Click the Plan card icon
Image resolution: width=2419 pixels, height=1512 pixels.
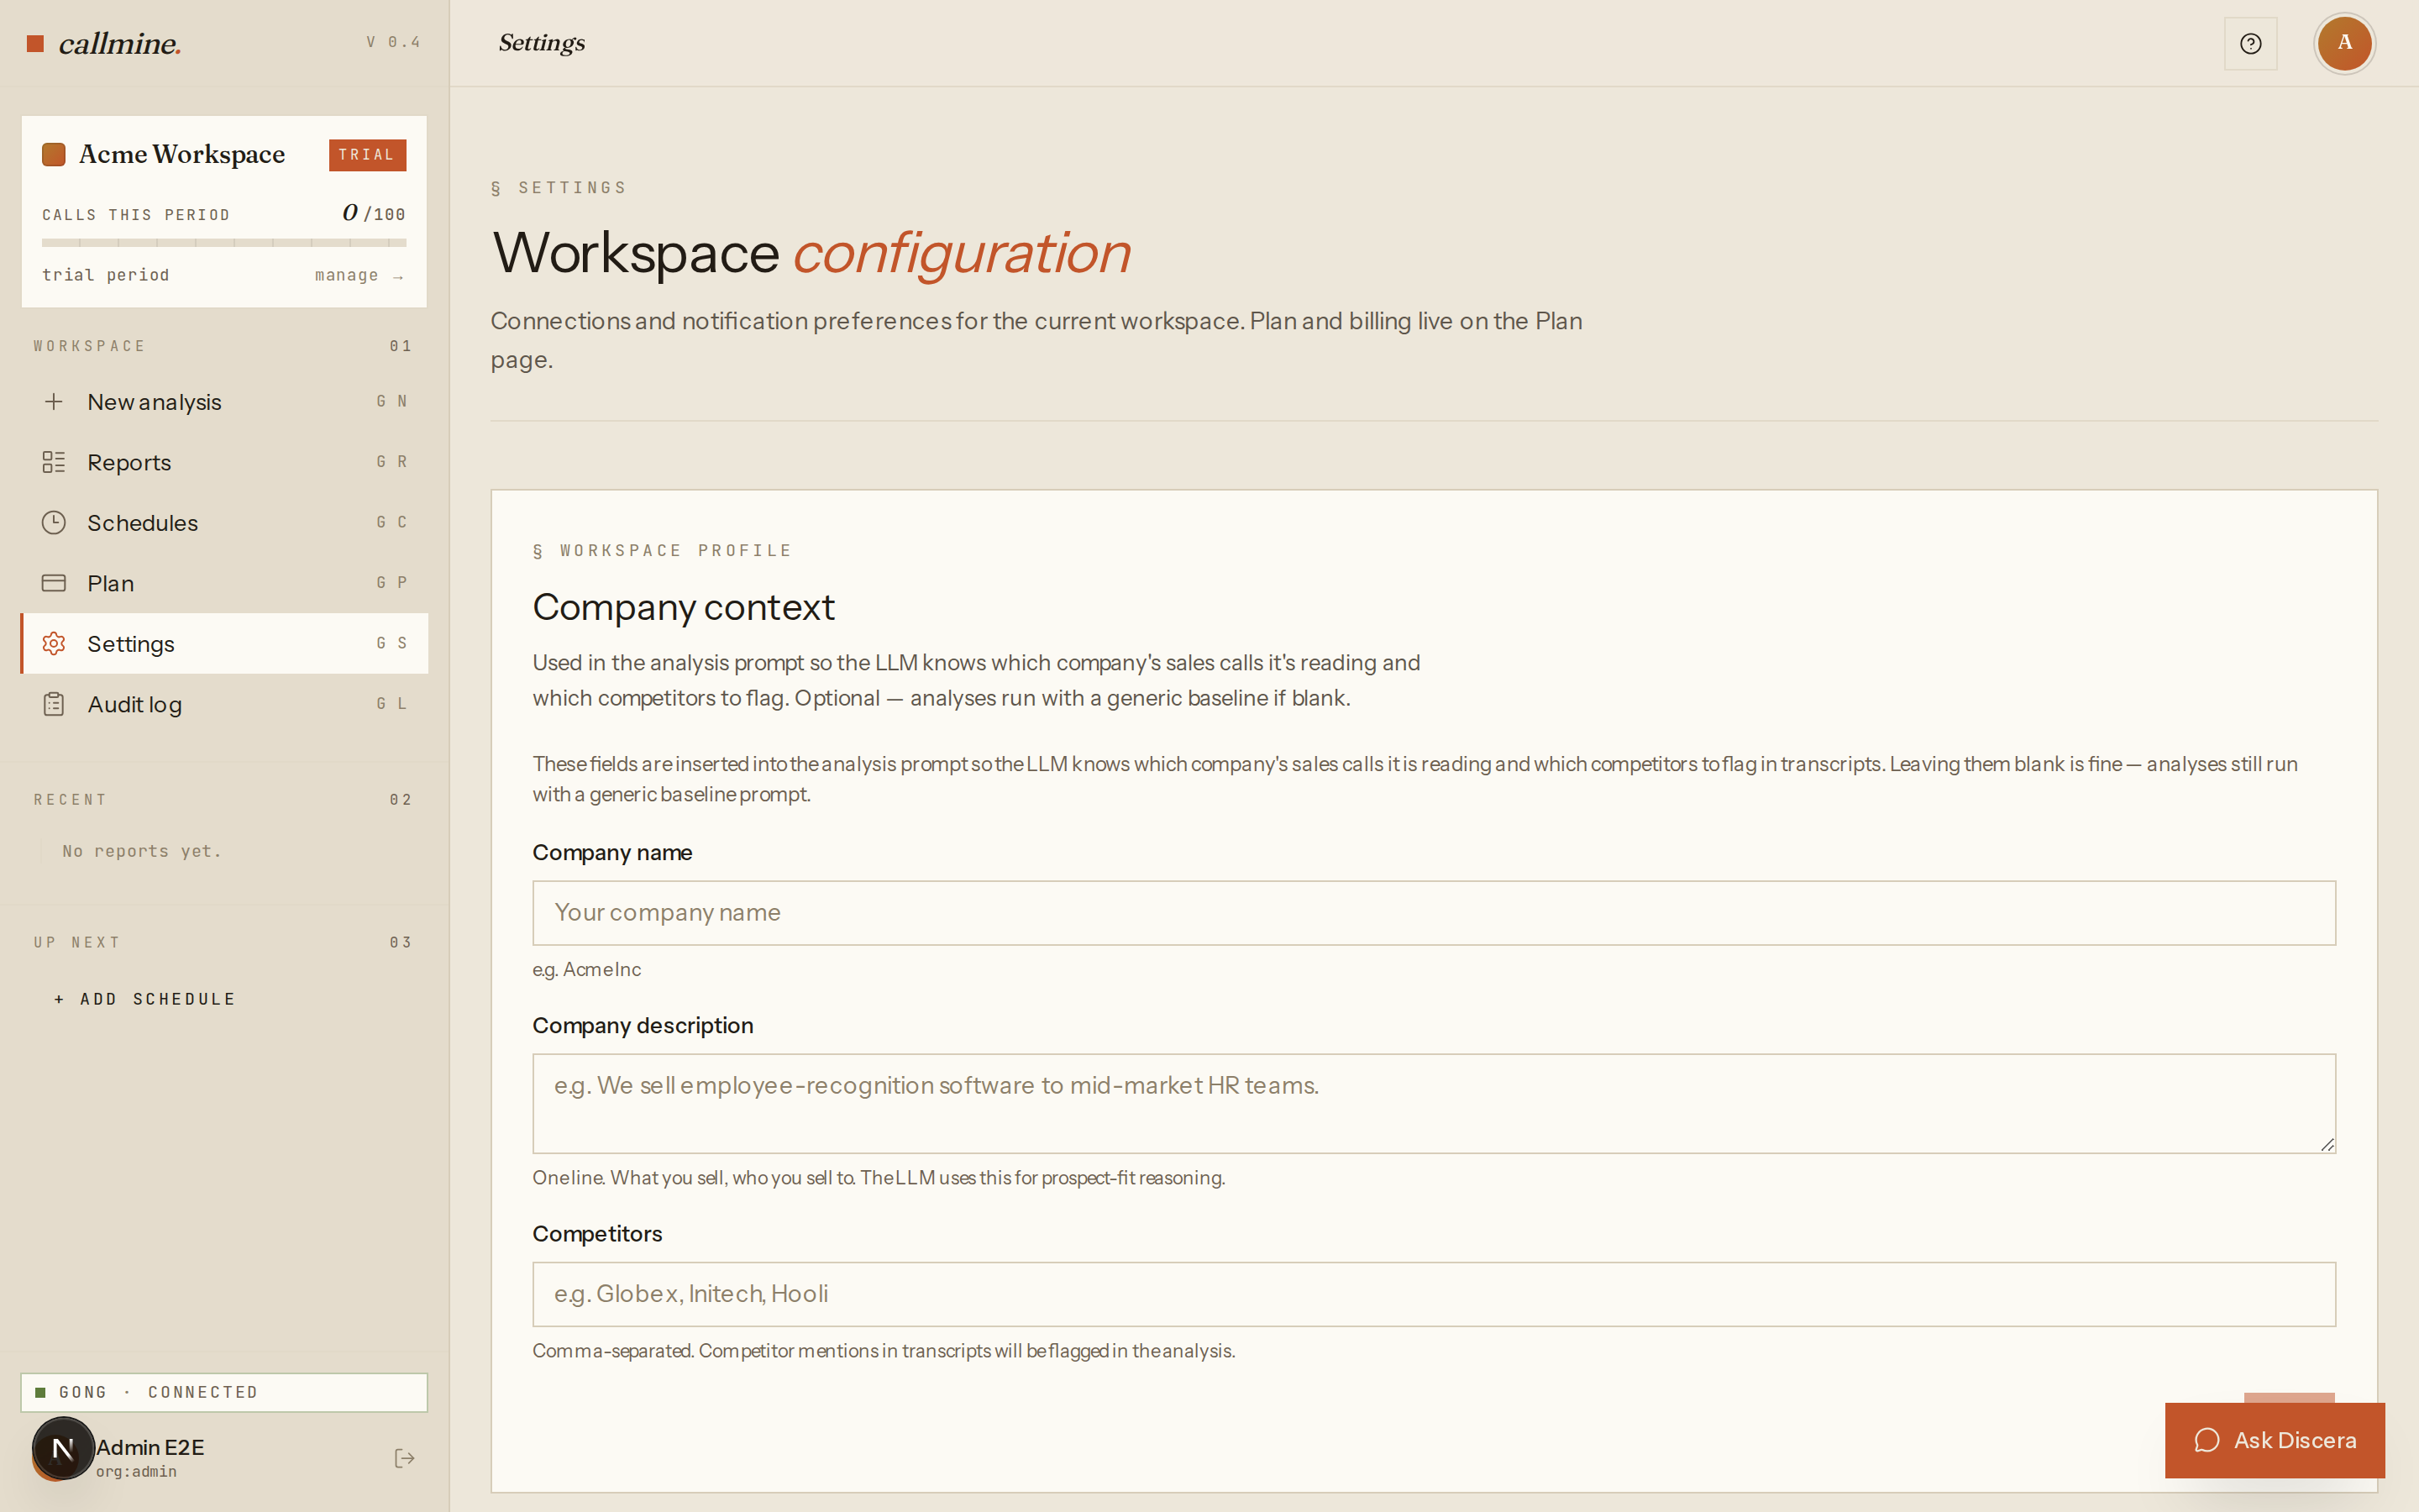(x=54, y=583)
